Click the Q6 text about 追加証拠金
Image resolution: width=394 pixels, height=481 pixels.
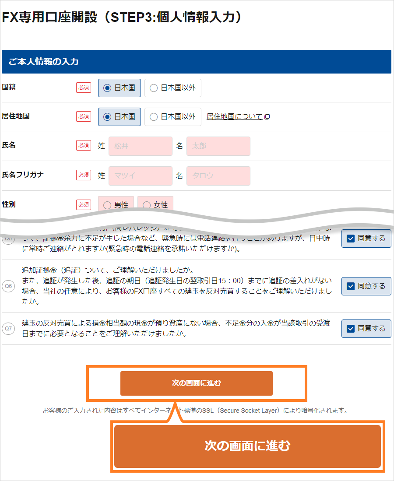tap(177, 286)
